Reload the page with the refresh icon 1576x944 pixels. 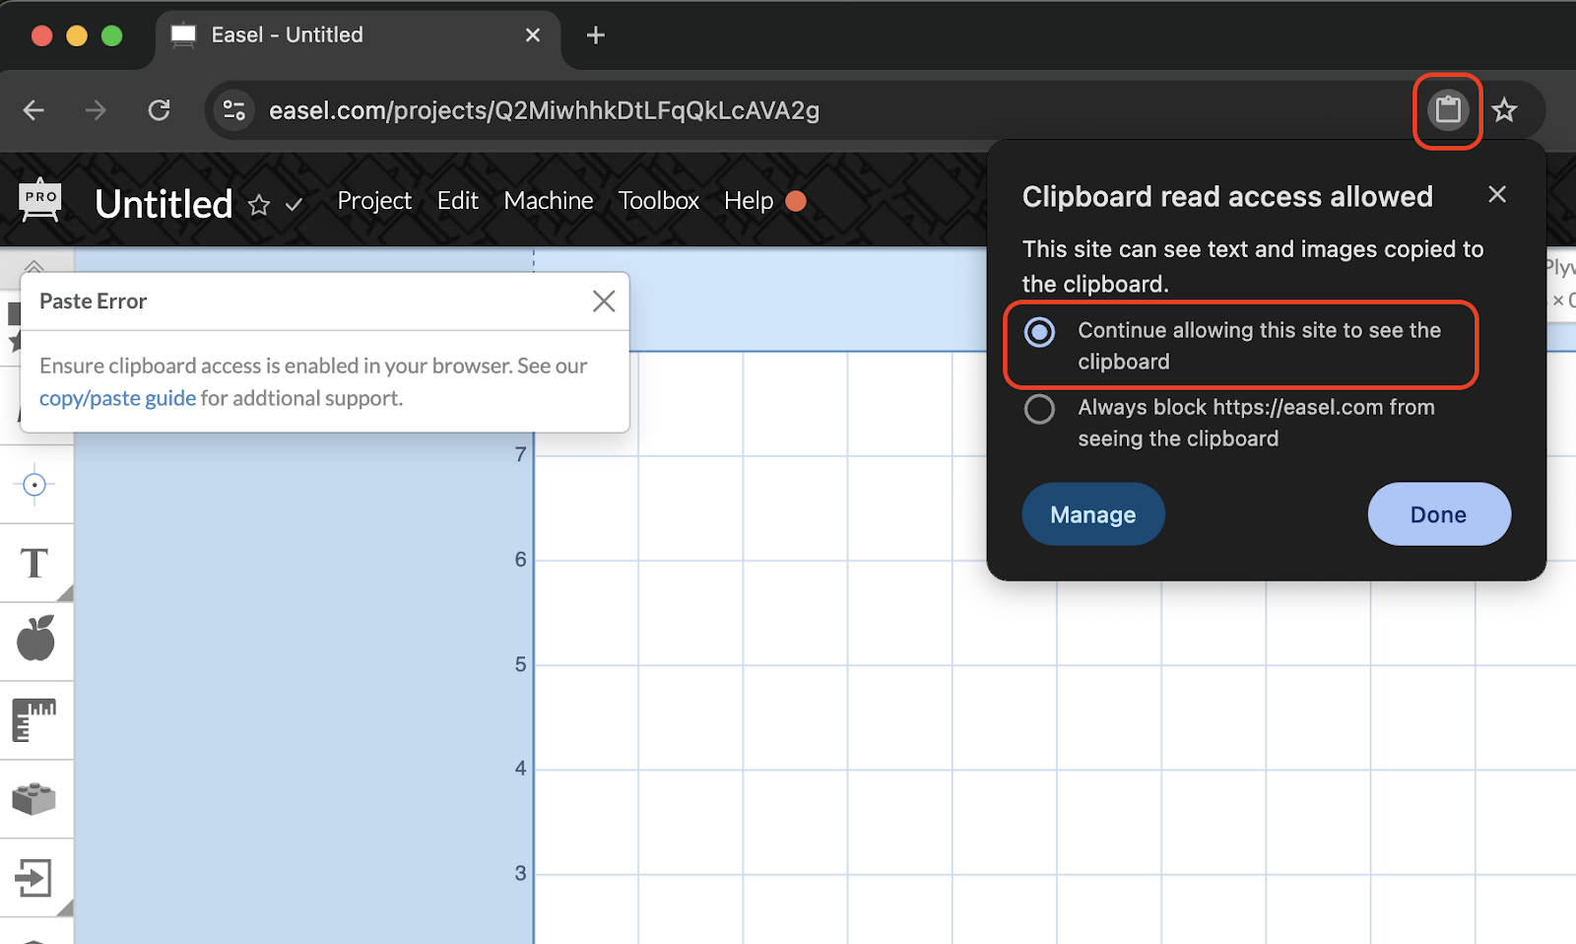point(159,109)
